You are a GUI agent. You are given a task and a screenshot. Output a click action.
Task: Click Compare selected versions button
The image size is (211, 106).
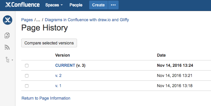[49, 43]
